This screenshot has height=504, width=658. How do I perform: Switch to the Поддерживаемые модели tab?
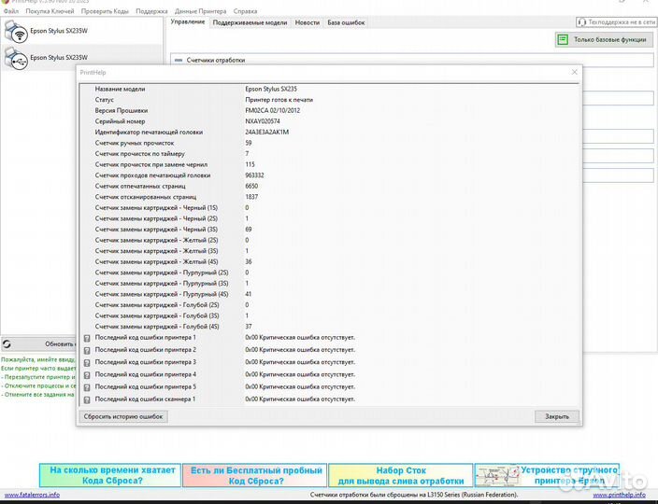(x=250, y=21)
